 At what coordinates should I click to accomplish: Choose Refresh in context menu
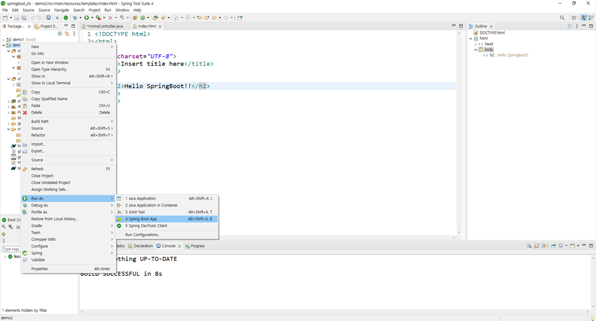[69, 169]
